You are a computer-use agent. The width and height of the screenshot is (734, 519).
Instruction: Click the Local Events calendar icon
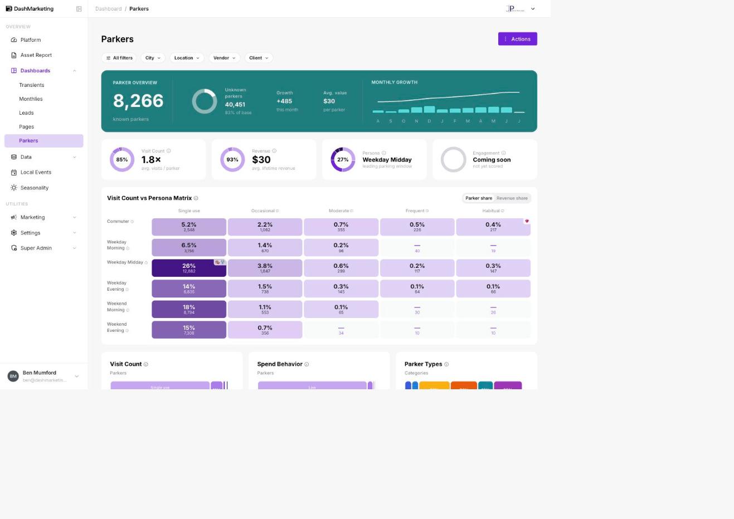pos(14,173)
